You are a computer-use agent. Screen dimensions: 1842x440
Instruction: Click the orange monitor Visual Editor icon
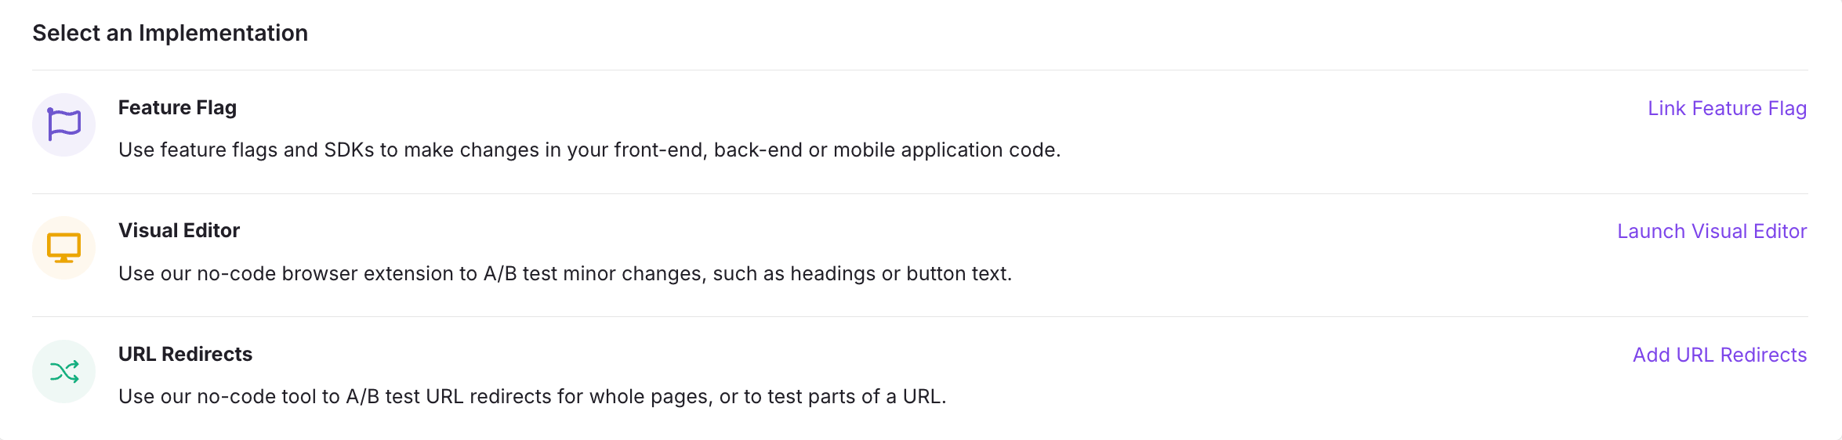63,248
